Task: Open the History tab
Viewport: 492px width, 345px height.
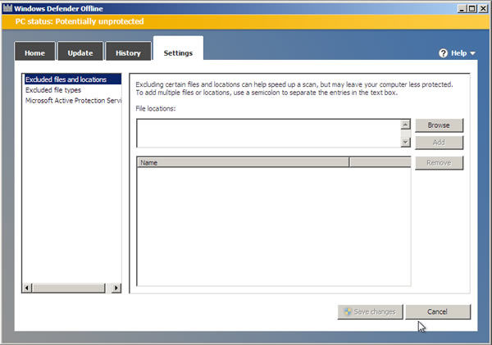Action: 129,51
